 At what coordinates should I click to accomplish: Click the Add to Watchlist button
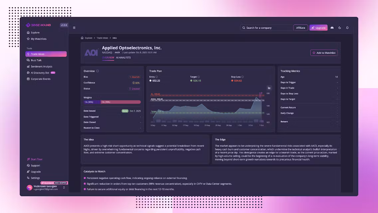323,53
